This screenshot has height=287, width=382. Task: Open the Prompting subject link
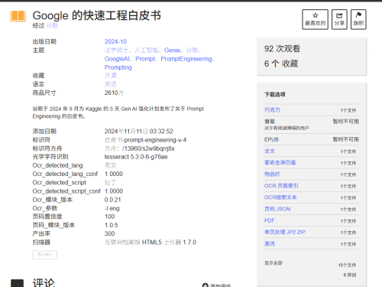[118, 67]
